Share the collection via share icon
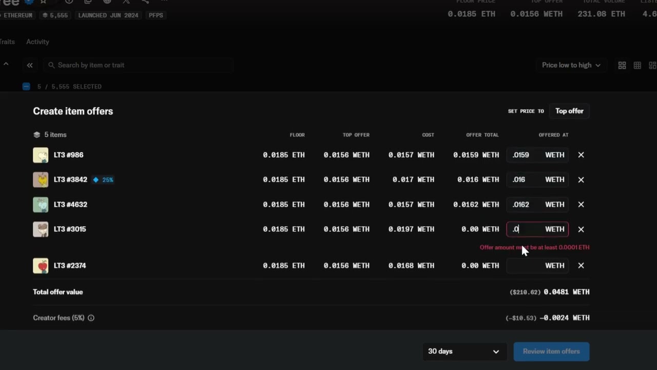 [x=145, y=2]
